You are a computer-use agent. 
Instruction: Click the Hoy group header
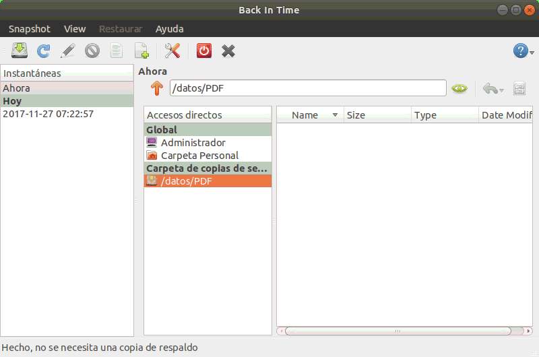(x=67, y=101)
